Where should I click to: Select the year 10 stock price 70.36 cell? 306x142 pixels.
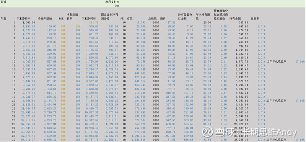tap(171, 61)
